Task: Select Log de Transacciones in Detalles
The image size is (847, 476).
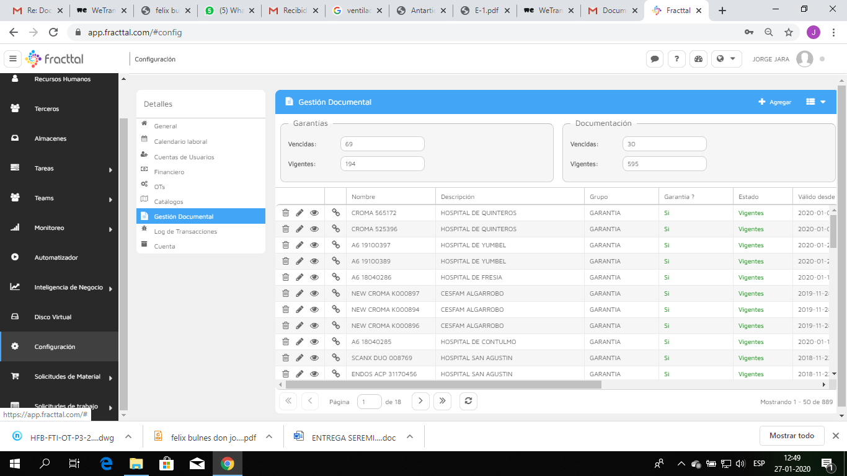Action: (x=185, y=231)
